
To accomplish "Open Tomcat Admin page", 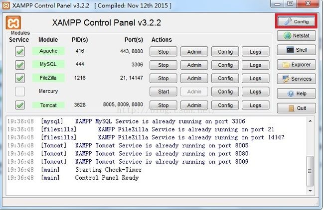I will 194,105.
